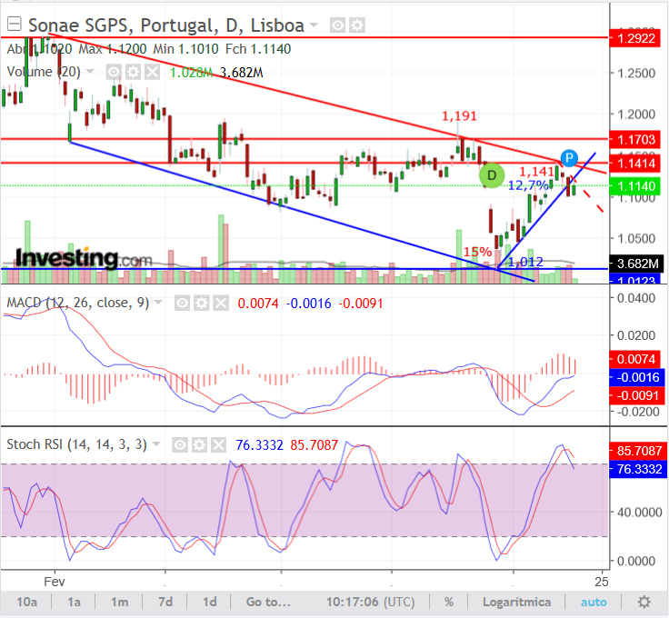The height and width of the screenshot is (618, 669).
Task: Click the Fch 1.1140 close value
Action: click(258, 49)
